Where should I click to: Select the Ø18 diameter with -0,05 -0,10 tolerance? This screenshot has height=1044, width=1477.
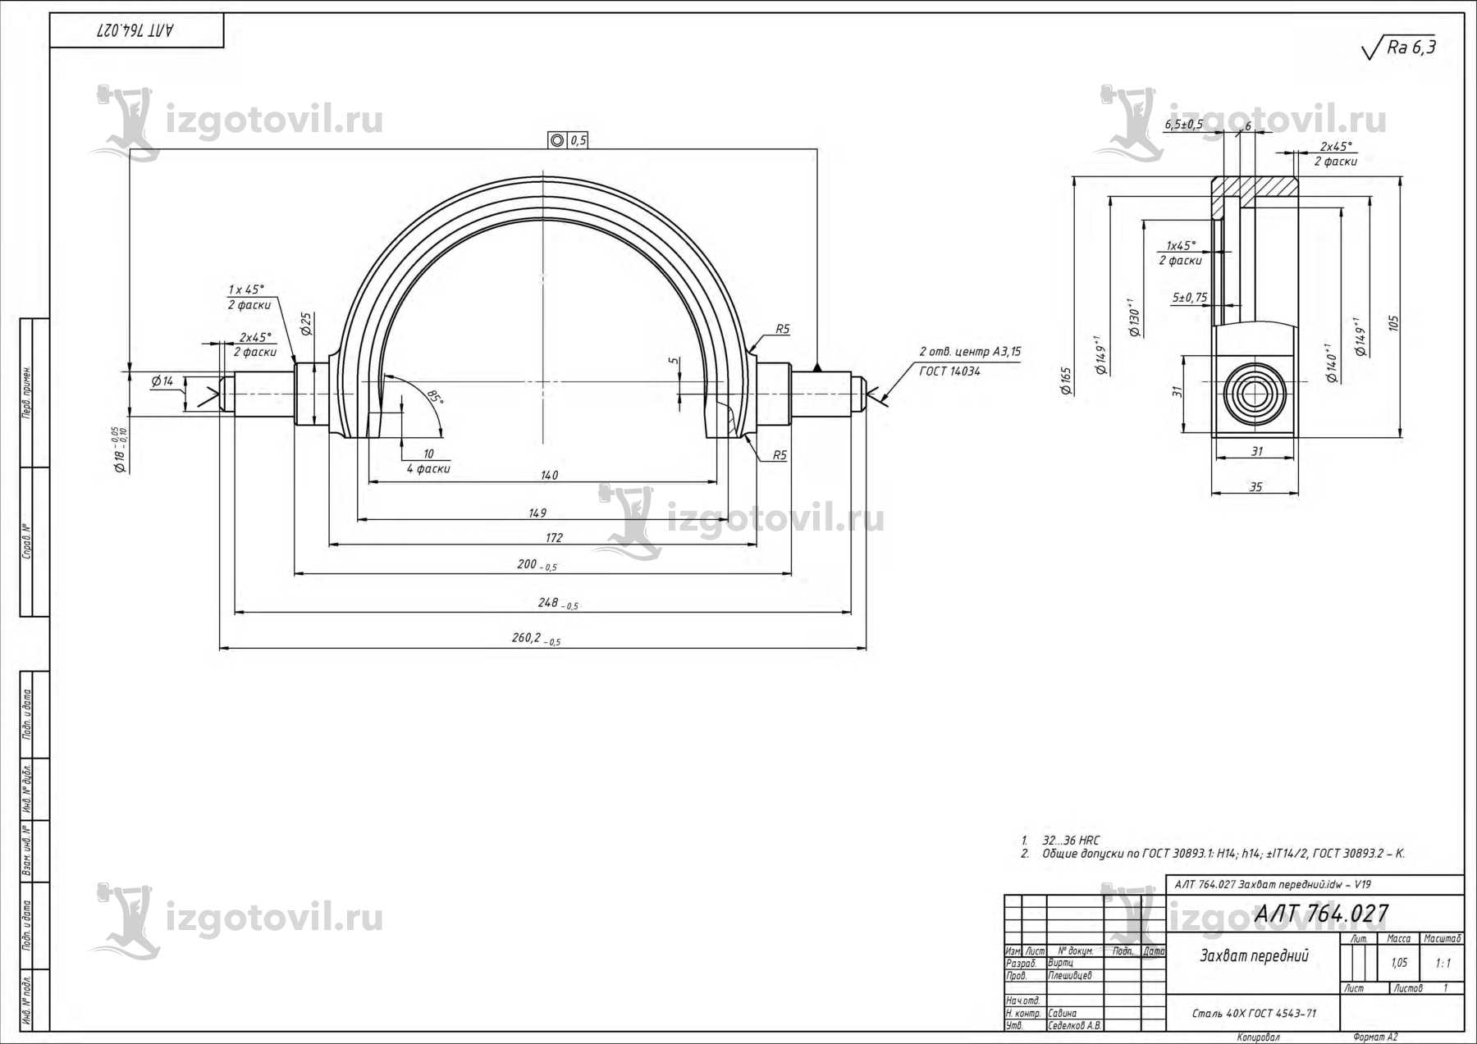point(120,449)
